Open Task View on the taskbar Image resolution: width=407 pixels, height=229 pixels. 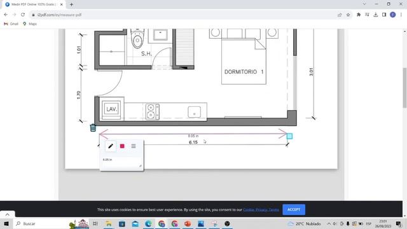click(x=95, y=223)
